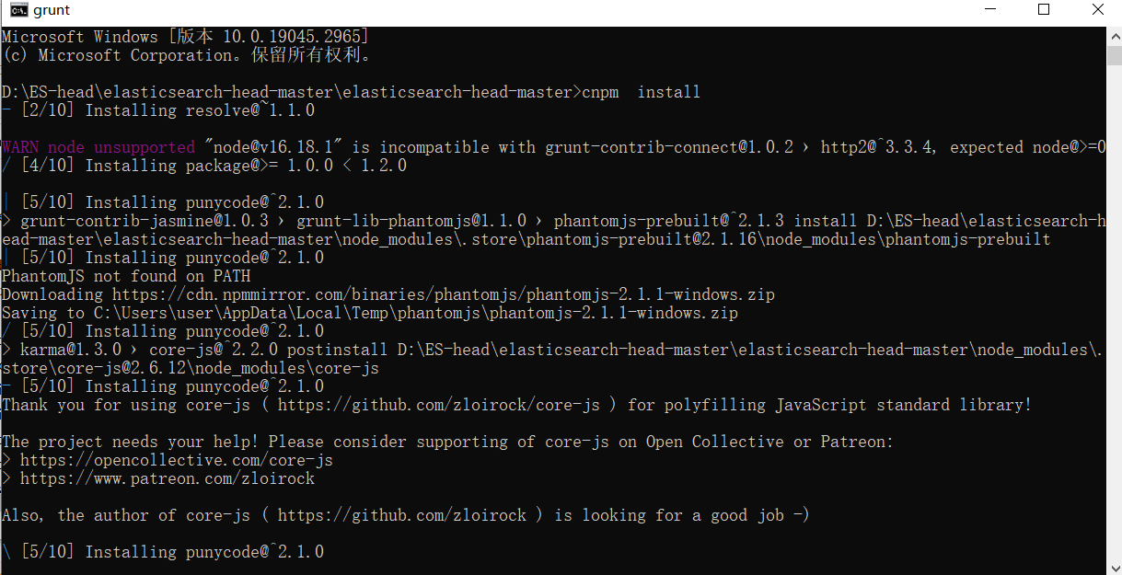
Task: Click the scrollbar down arrow
Action: [1113, 567]
